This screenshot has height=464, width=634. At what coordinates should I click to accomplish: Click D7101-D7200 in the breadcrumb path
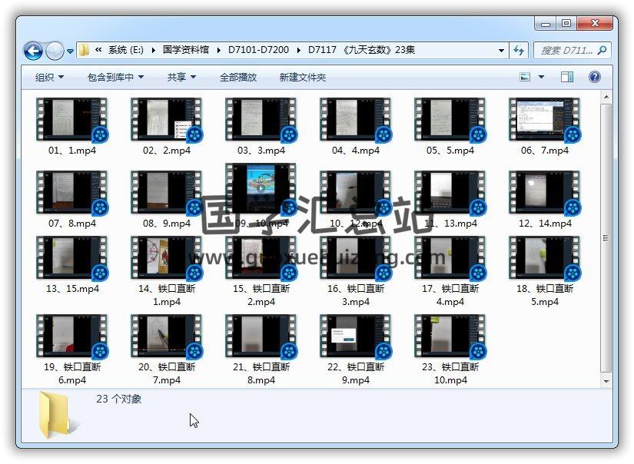(258, 51)
